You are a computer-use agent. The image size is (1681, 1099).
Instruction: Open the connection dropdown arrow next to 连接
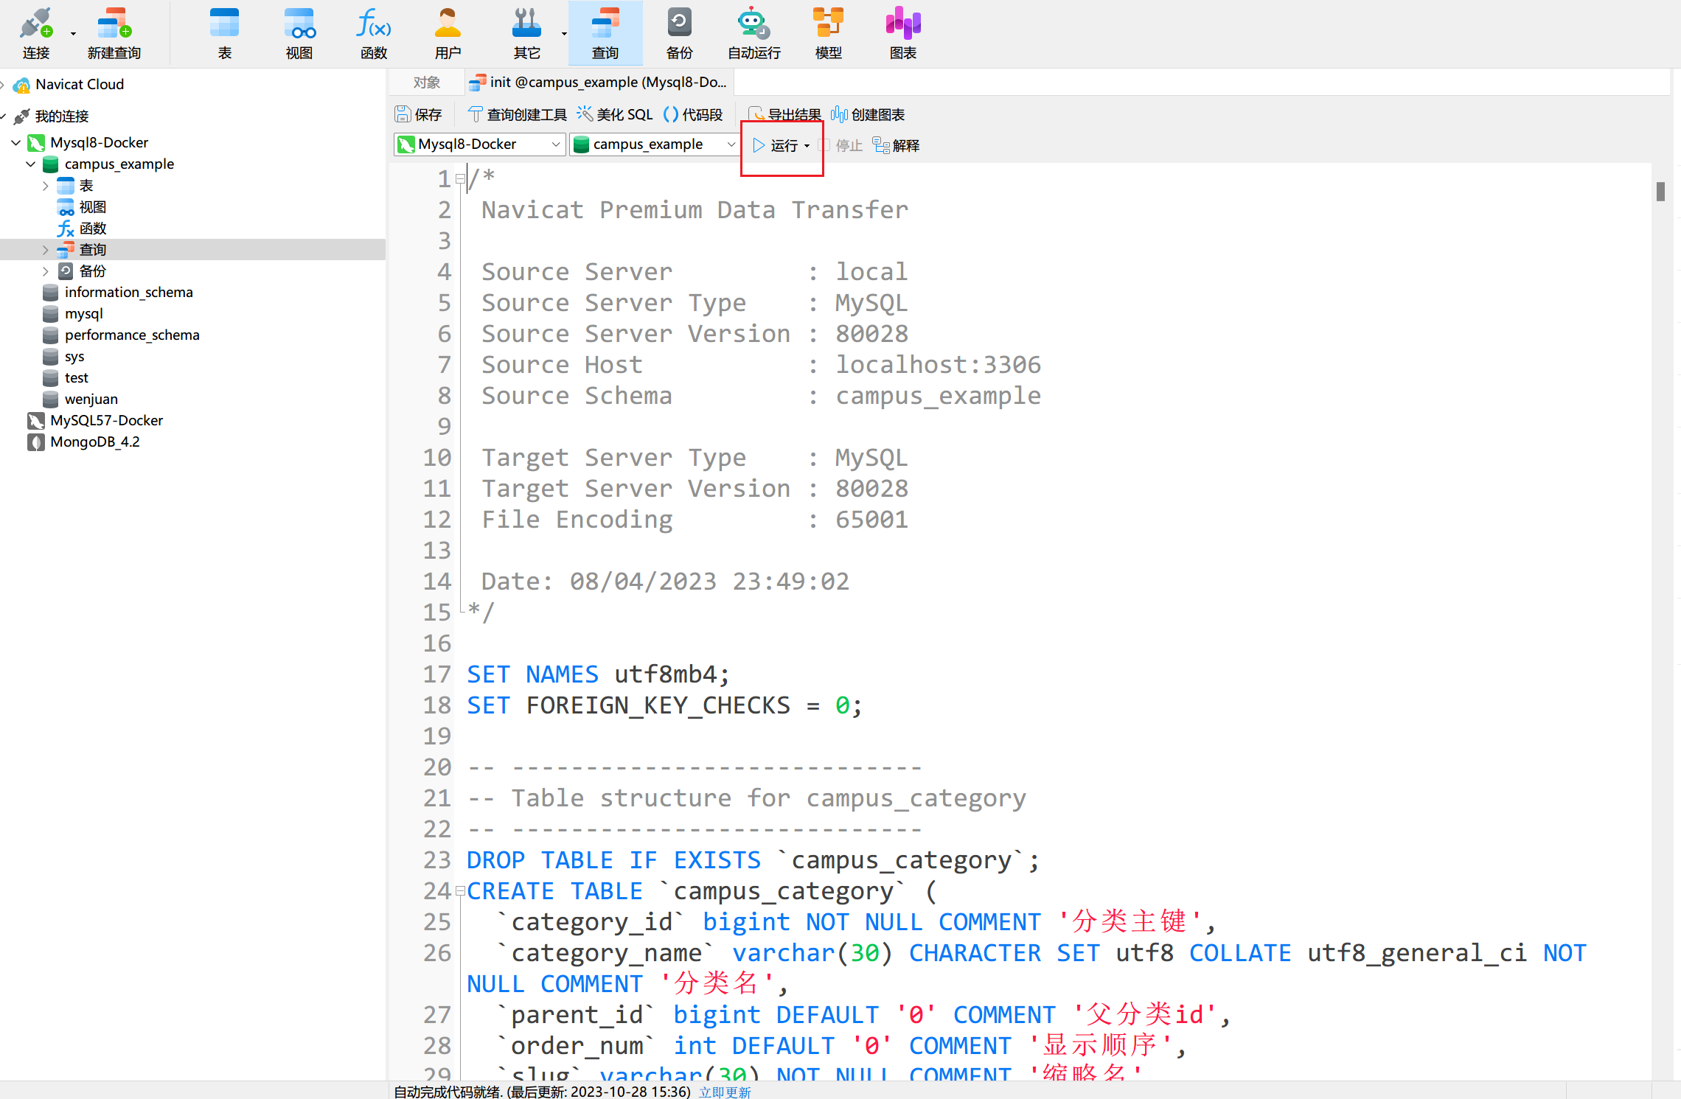[73, 34]
